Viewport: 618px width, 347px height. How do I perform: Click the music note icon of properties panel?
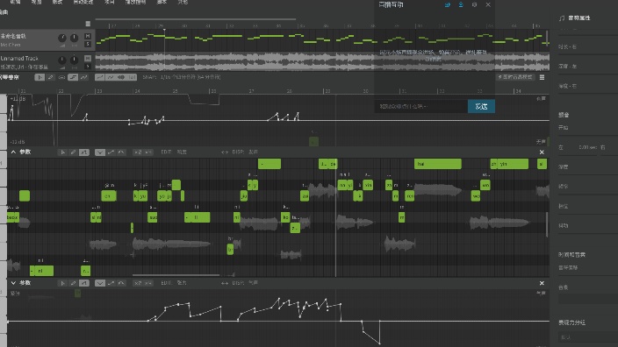click(562, 18)
